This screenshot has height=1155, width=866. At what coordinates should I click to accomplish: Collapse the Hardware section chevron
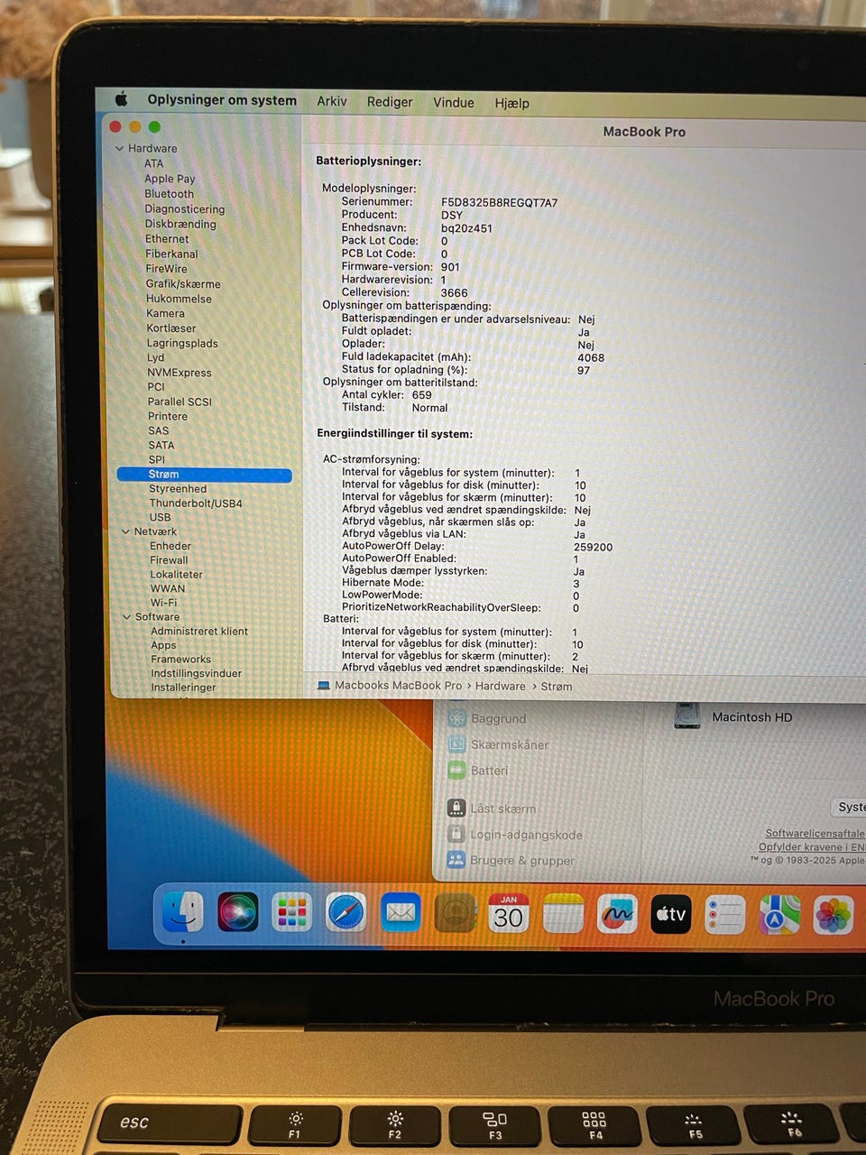click(119, 148)
